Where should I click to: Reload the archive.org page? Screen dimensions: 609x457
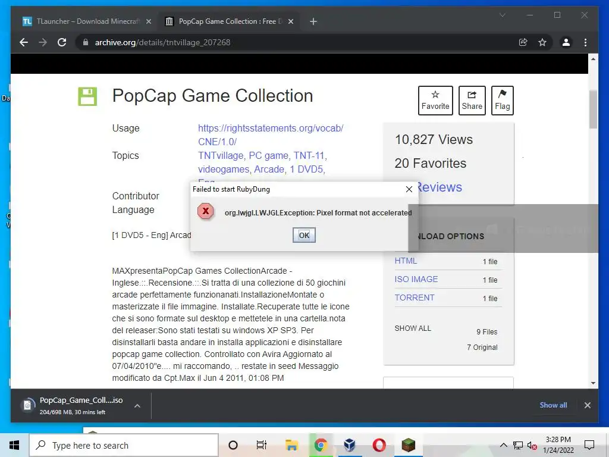tap(62, 42)
